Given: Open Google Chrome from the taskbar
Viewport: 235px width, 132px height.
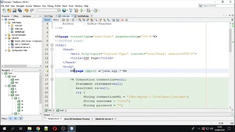Looking at the screenshot, I should (x=38, y=129).
